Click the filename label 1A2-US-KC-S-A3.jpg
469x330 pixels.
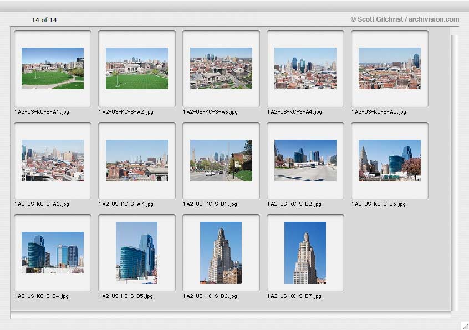coord(210,112)
